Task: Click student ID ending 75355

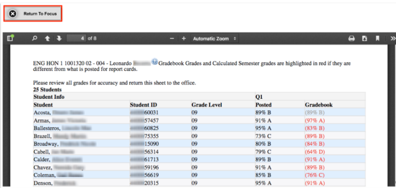Action: 144,136
